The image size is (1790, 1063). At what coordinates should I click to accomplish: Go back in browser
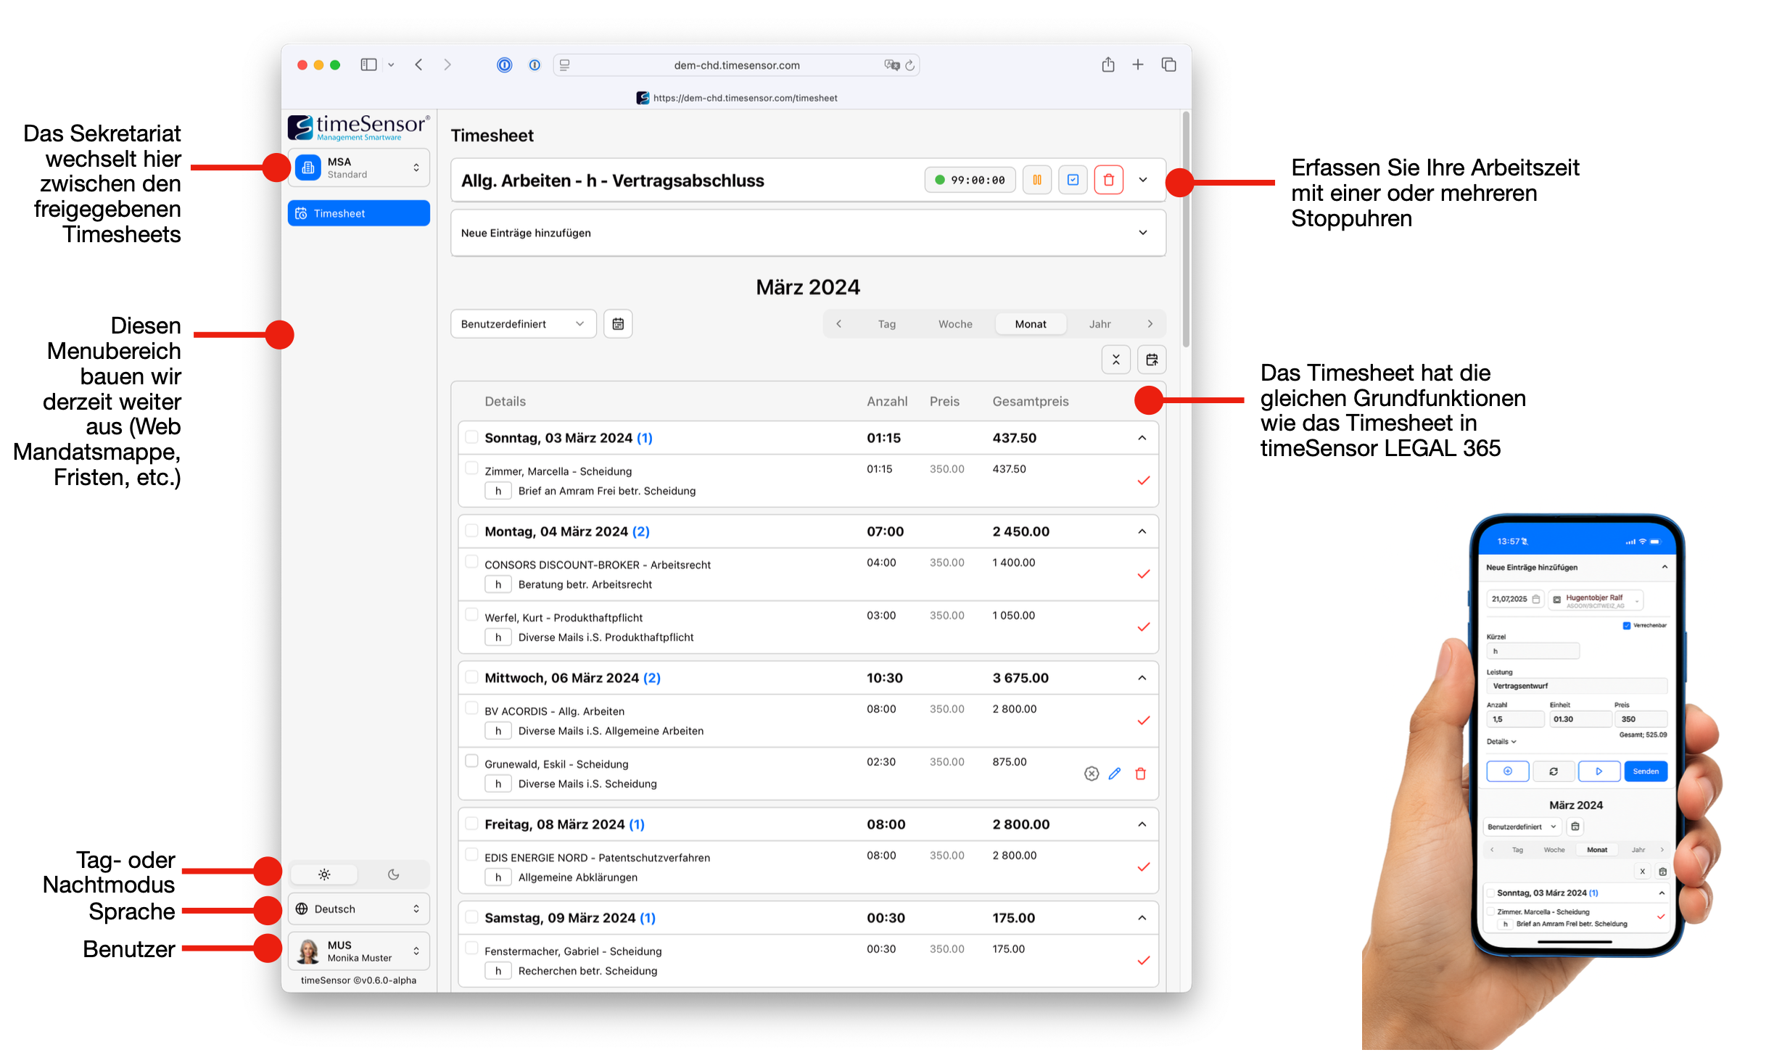[x=418, y=65]
